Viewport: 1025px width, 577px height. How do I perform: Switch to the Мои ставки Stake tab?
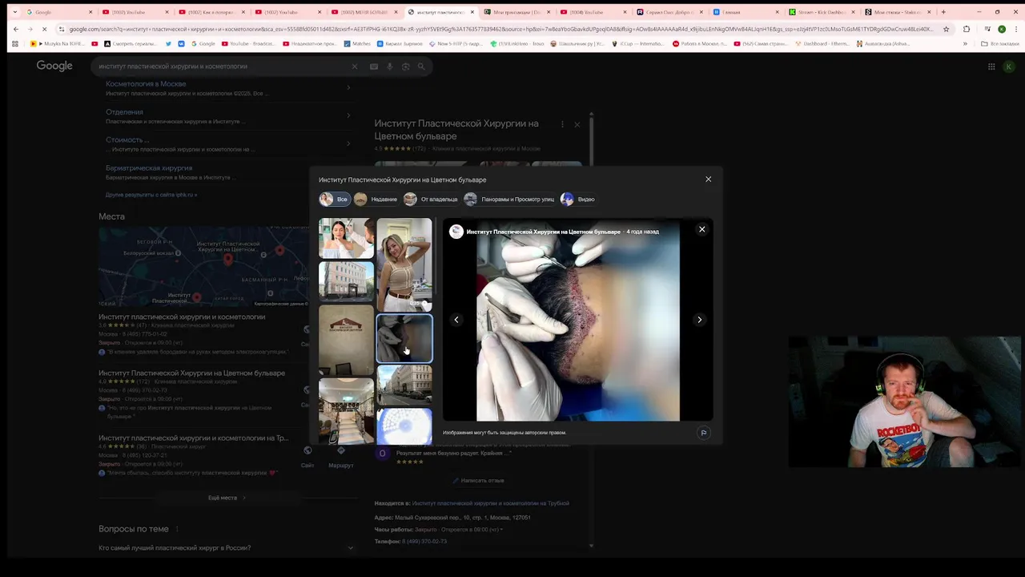tap(898, 12)
